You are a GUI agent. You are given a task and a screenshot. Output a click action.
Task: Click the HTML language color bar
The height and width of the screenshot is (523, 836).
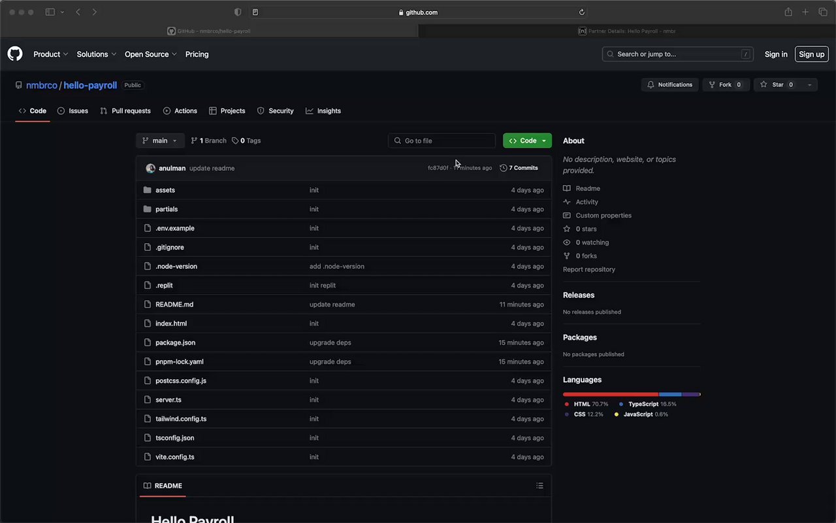610,394
